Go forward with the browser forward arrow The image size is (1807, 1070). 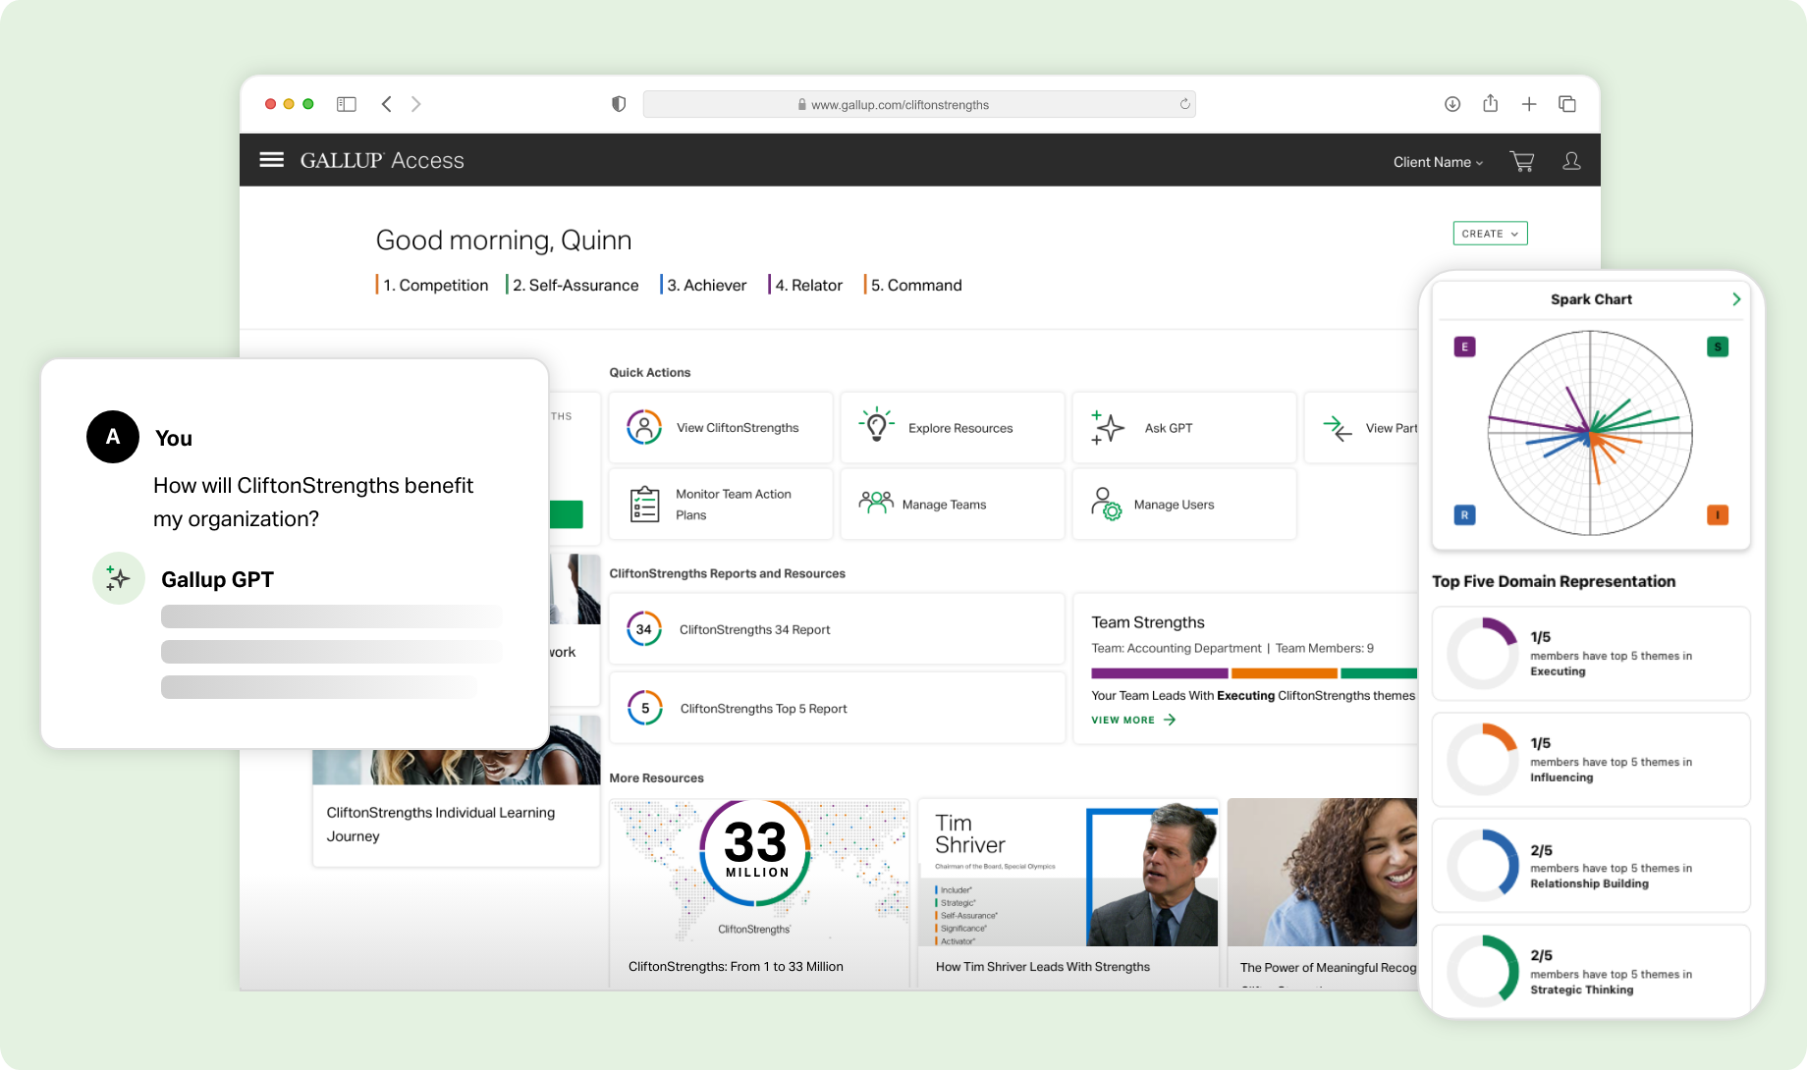click(416, 104)
